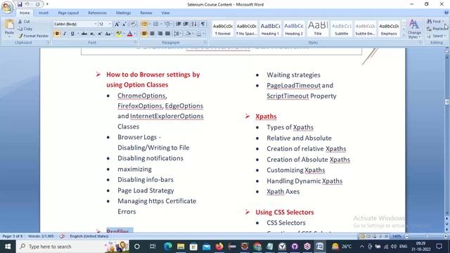Apply subscript formatting
The width and height of the screenshot is (450, 253).
pyautogui.click(x=92, y=34)
